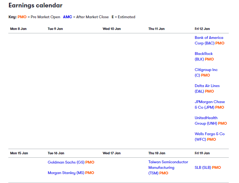This screenshot has height=183, width=239.
Task: Click the blue AMC label in the key
Action: click(x=67, y=17)
